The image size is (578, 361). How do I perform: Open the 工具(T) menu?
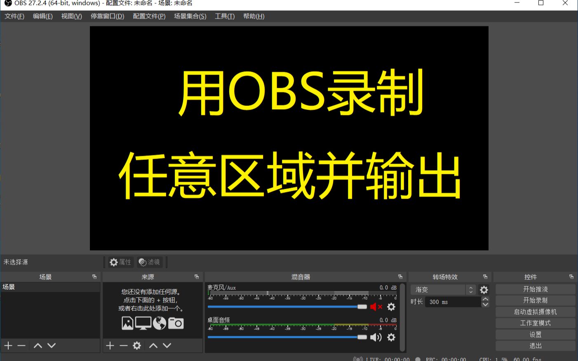(224, 16)
